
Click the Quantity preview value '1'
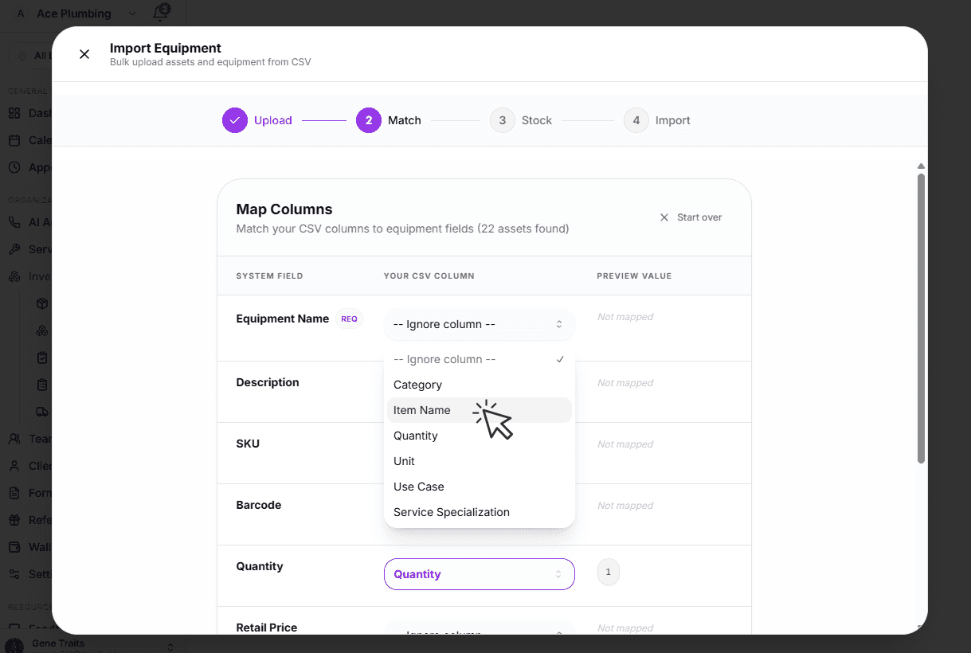tap(609, 572)
